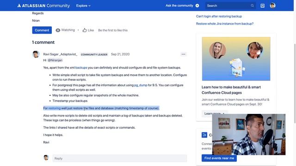
Task: Follow the restoring hyperlink in highlighted sentence
Action: [55, 108]
